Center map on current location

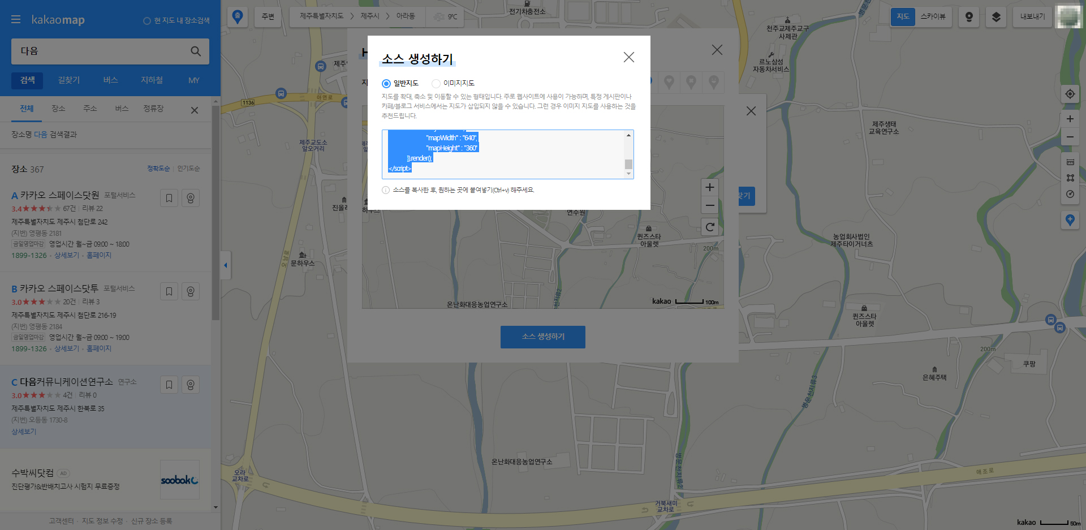(1070, 94)
